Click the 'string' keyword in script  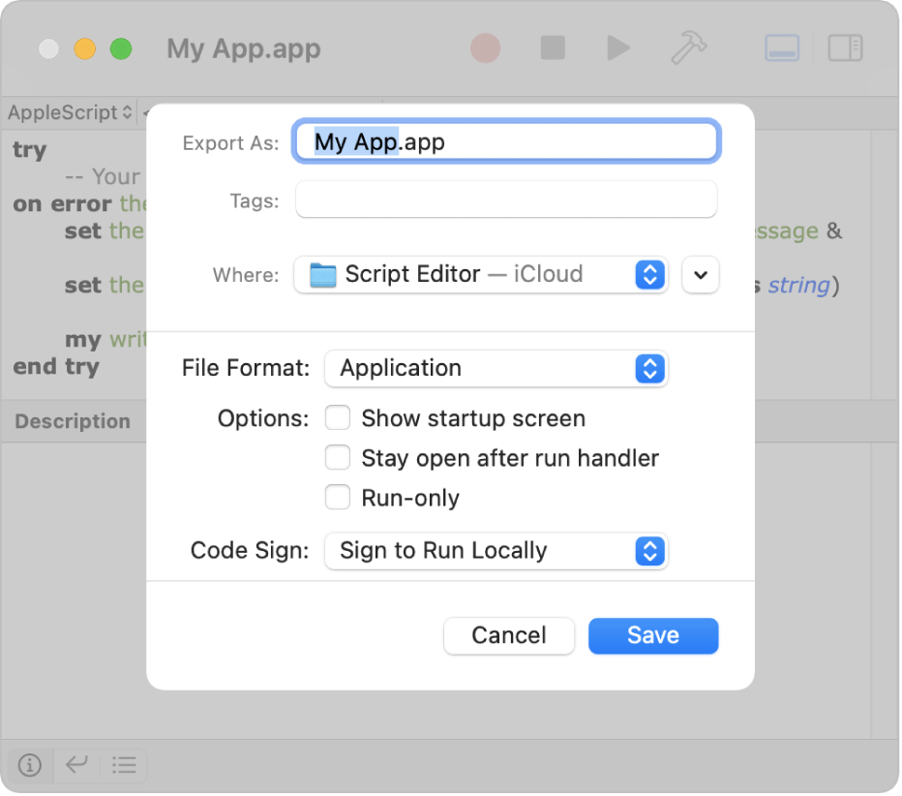799,286
